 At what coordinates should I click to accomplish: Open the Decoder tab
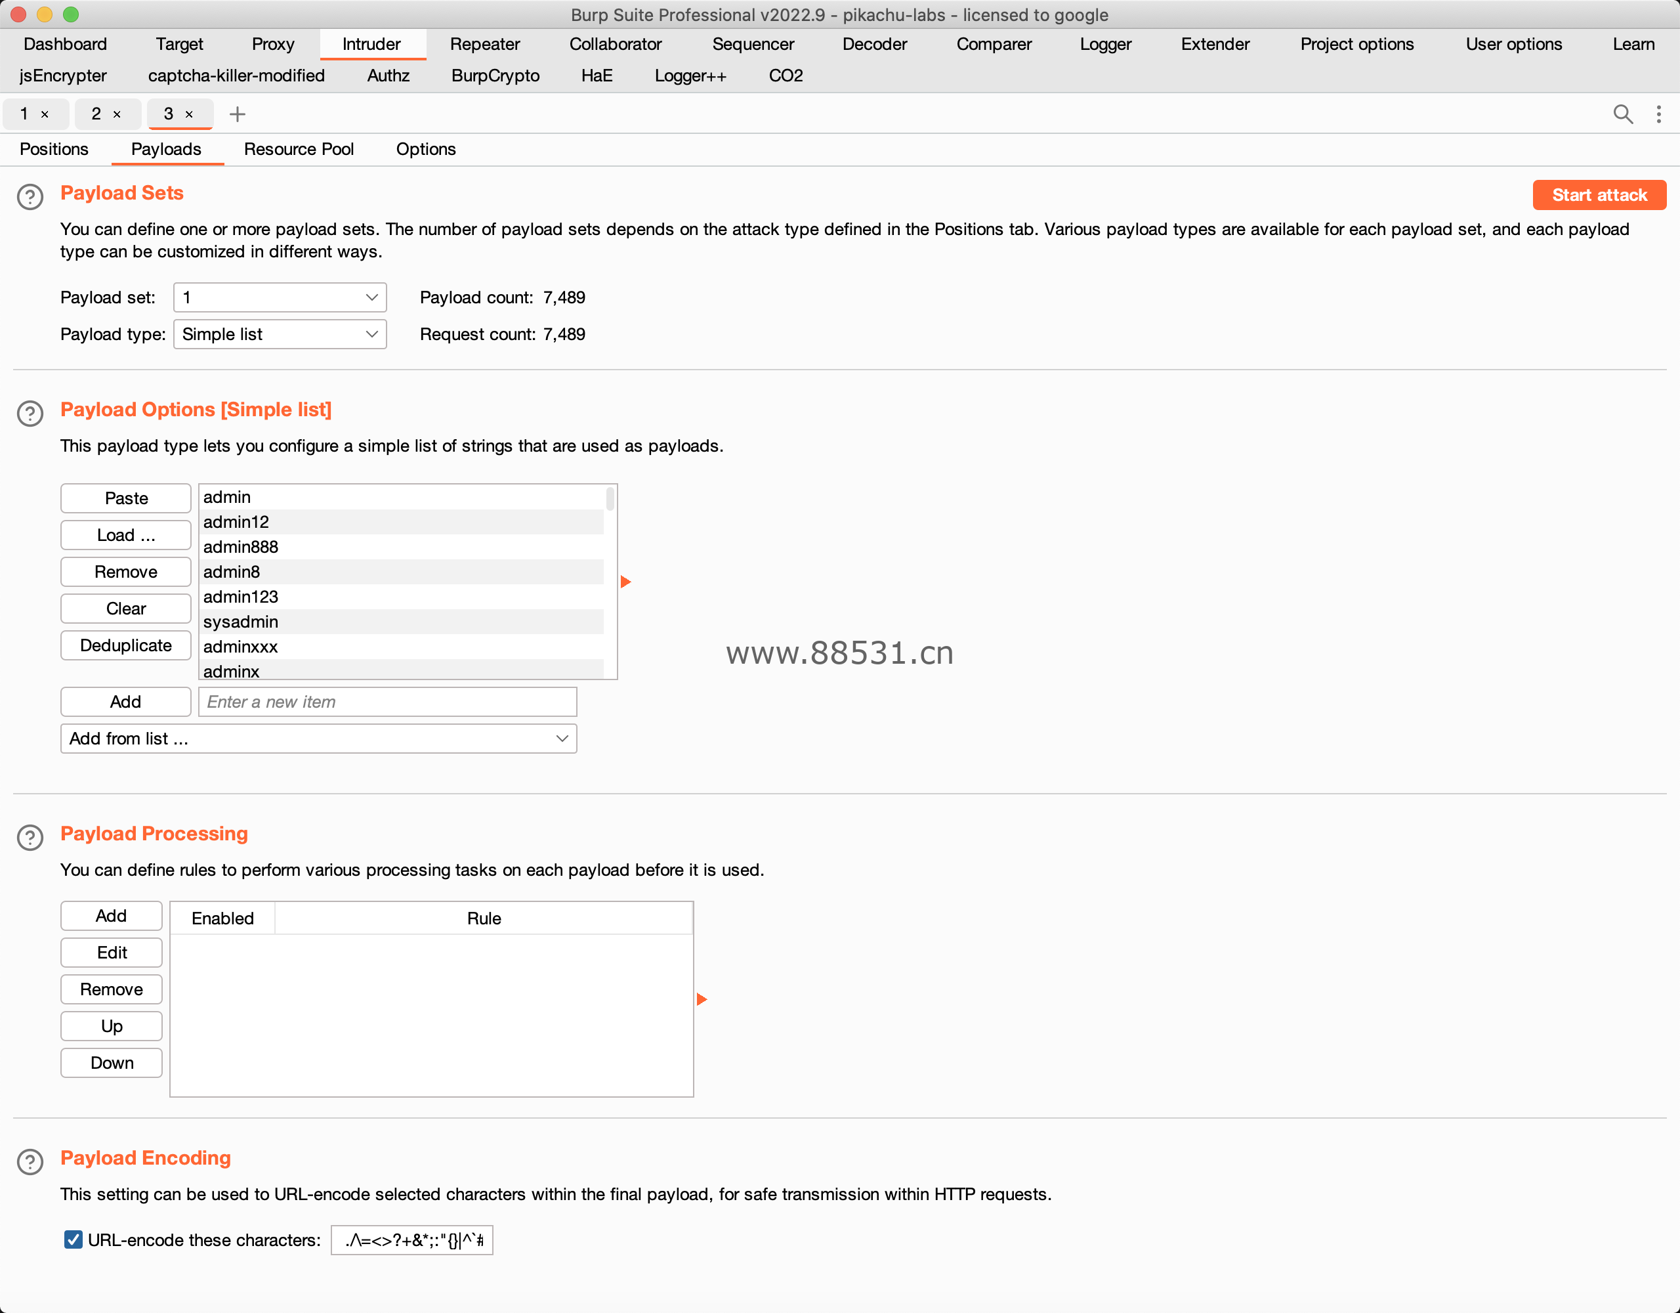pyautogui.click(x=875, y=44)
